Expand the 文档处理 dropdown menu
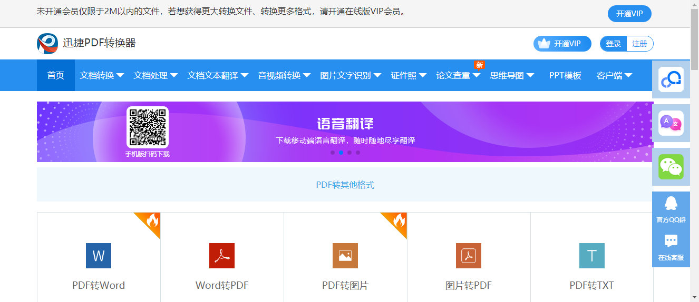Screen dimensions: 699x302 point(156,75)
